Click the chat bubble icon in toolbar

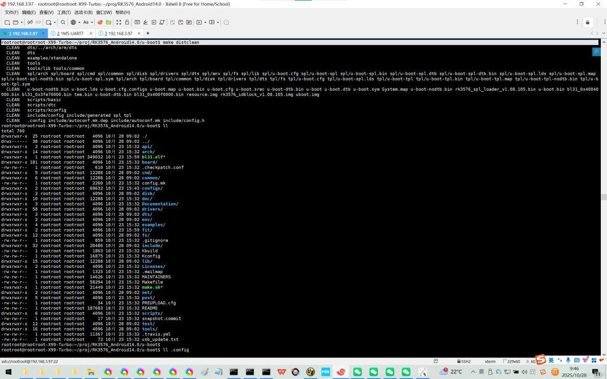click(x=227, y=23)
